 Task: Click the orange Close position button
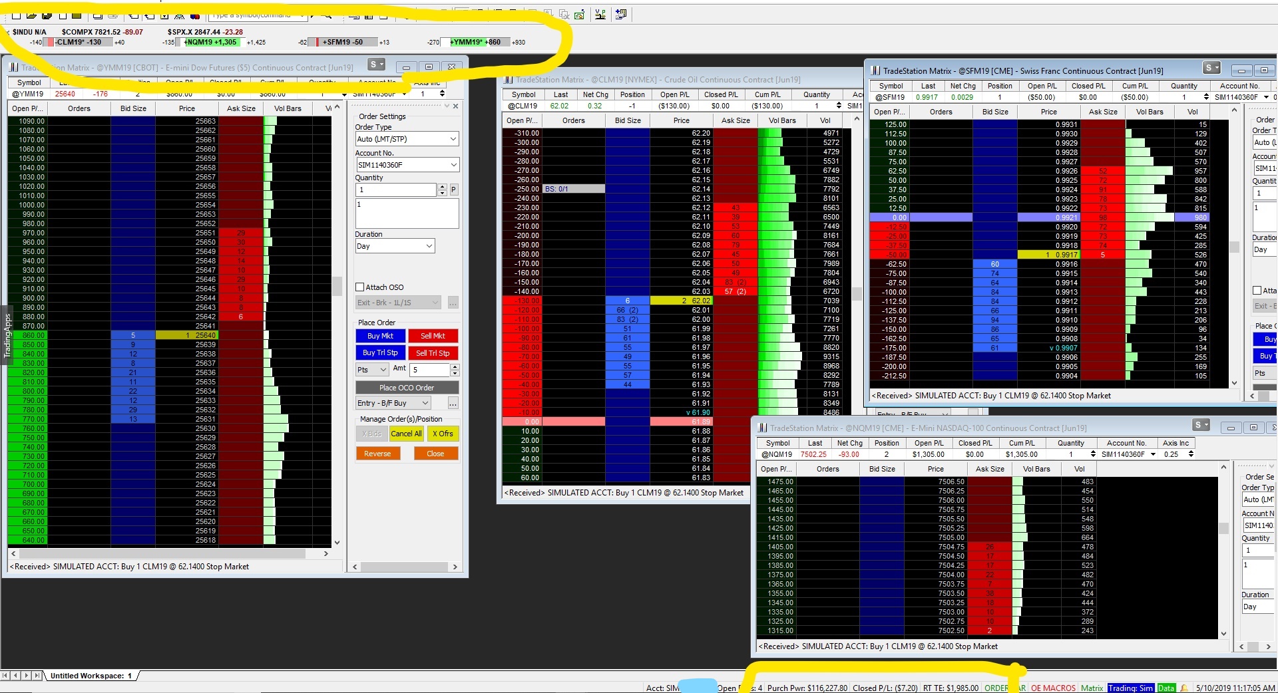(x=435, y=454)
